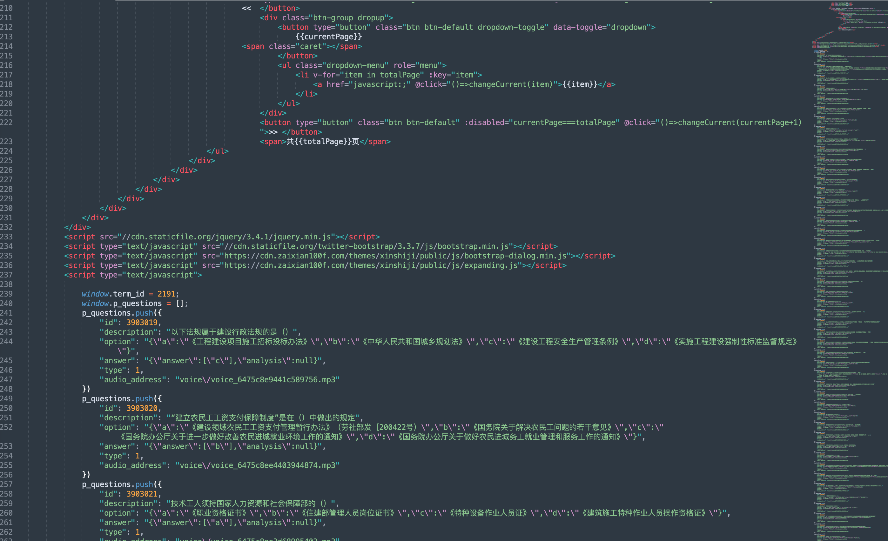Click the dropdown-toggle button tag on line 212
The height and width of the screenshot is (541, 888).
click(466, 27)
